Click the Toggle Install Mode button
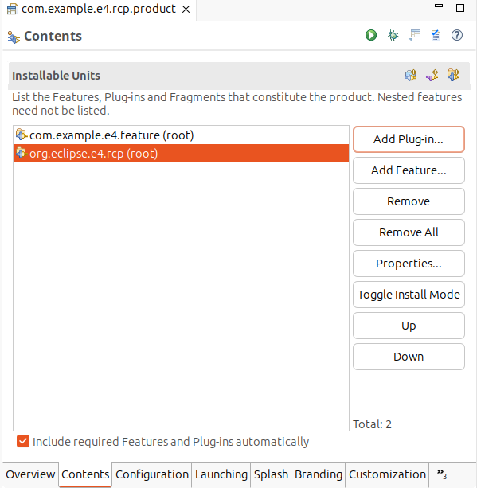Screen dimensions: 477x488 point(409,295)
